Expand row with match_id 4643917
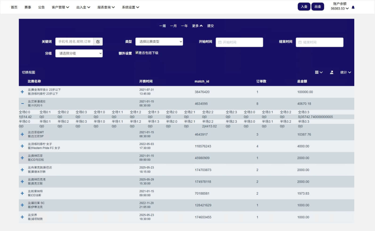Screen dimensions: 375x231 coord(22,134)
